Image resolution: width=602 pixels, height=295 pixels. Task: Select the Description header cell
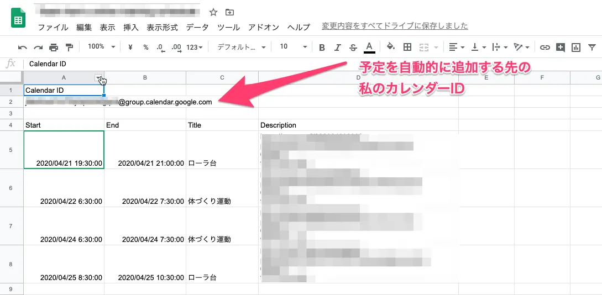[x=359, y=125]
